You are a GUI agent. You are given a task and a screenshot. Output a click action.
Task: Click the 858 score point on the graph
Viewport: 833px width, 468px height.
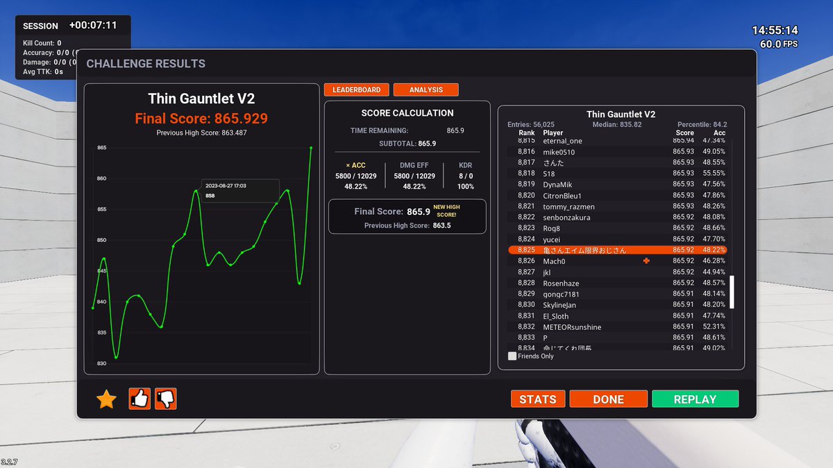point(196,191)
